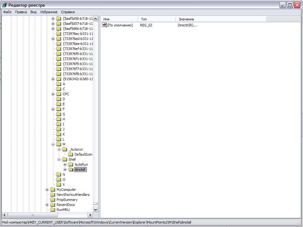Click the RunMRU folder icon
303x227 pixels.
(x=53, y=210)
